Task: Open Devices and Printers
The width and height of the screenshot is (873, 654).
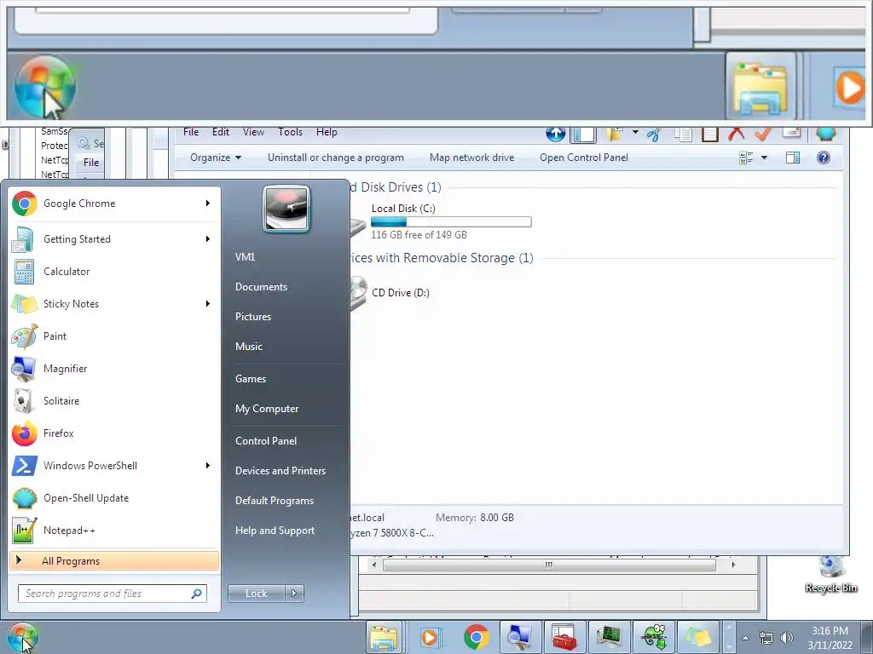Action: tap(286, 471)
